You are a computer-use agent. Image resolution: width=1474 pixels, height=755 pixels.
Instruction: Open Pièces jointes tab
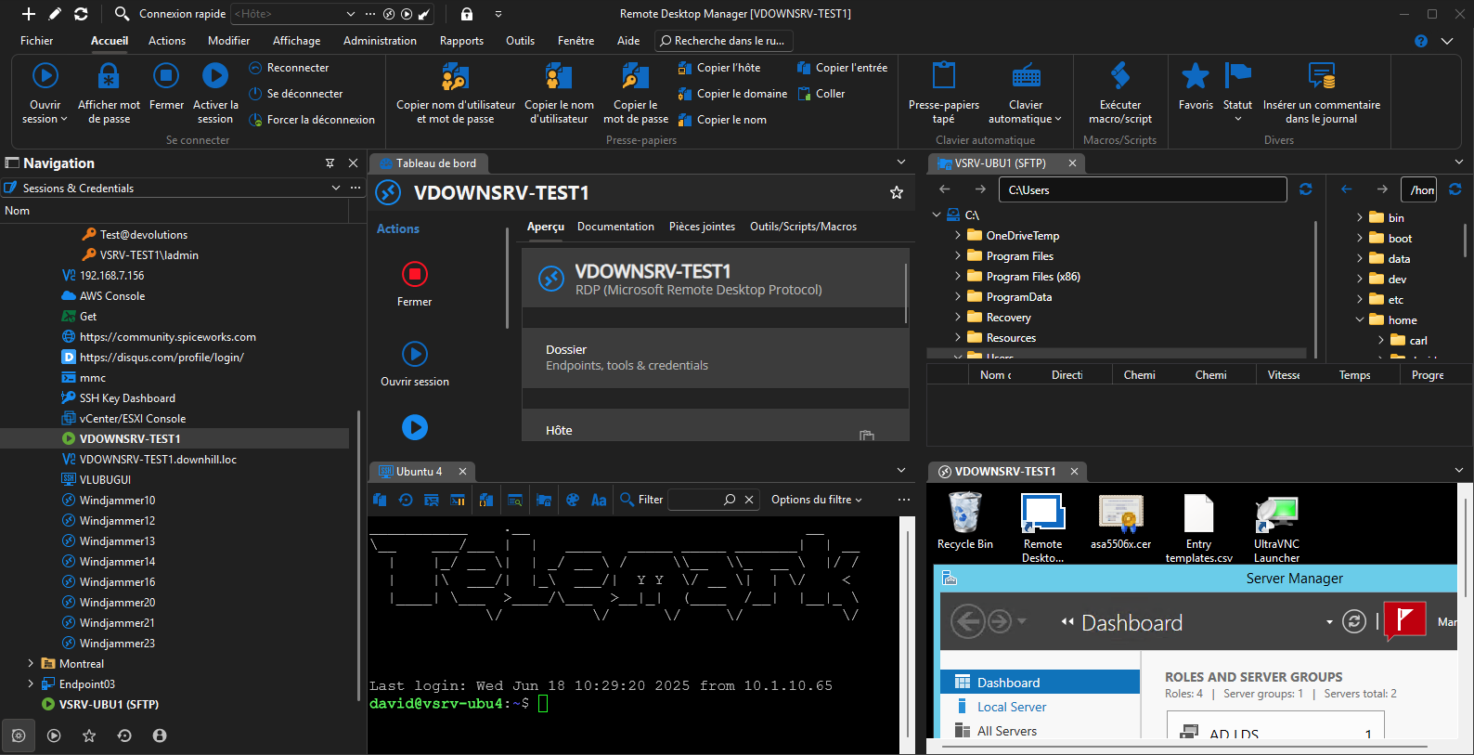tap(702, 227)
